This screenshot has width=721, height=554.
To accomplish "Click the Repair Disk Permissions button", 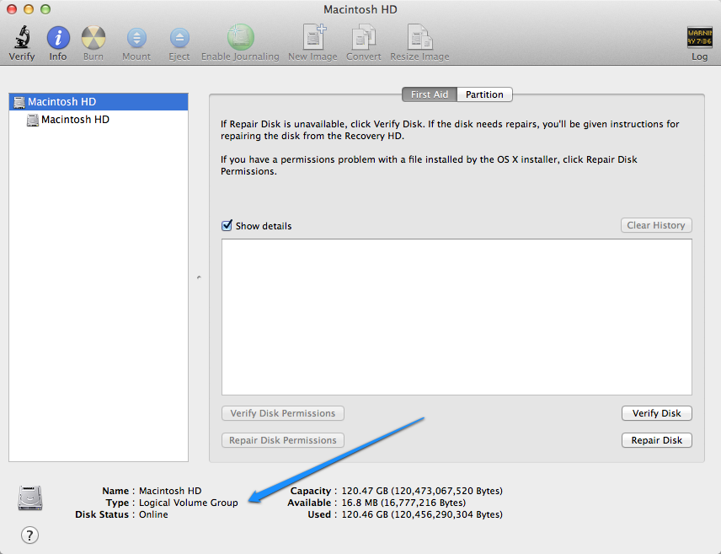I will pos(283,440).
